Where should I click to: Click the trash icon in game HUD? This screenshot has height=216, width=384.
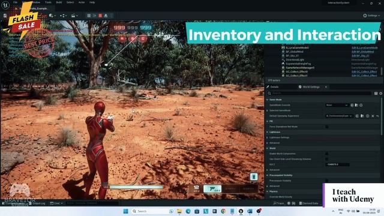point(254,176)
